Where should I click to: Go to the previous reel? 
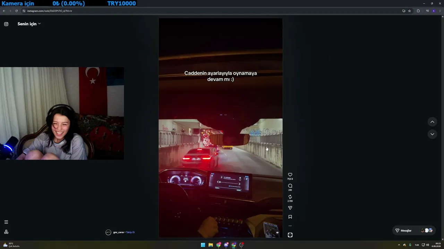[x=432, y=122]
